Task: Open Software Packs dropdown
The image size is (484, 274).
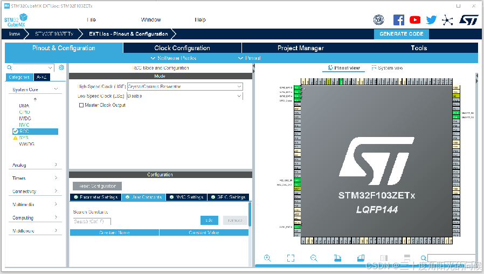Action: point(174,58)
